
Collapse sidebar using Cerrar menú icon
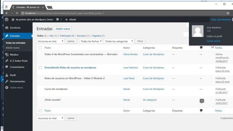coord(7,87)
